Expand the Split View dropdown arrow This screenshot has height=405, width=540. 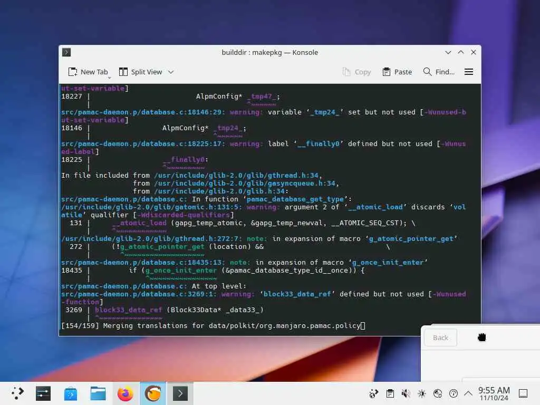(171, 72)
